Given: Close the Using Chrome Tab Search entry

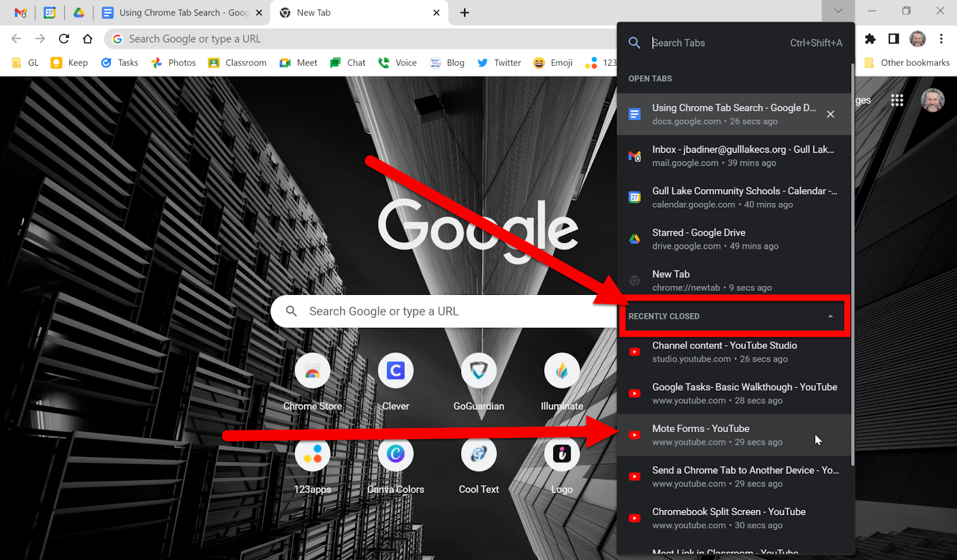Looking at the screenshot, I should click(x=830, y=114).
